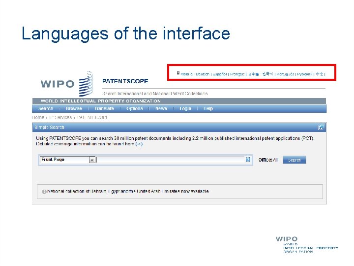
Task: Open the News menu
Action: pyautogui.click(x=161, y=108)
